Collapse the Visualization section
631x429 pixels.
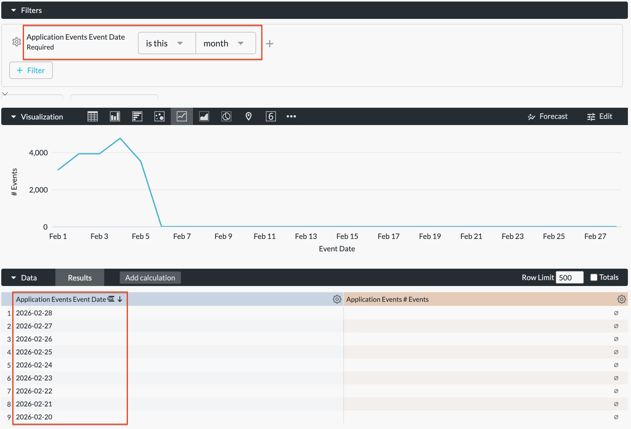pos(14,117)
